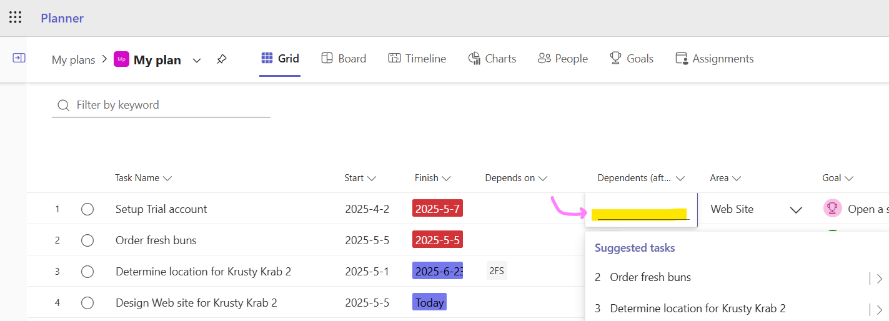Open the Start column menu
Viewport: 889px width, 321px height.
tap(372, 178)
